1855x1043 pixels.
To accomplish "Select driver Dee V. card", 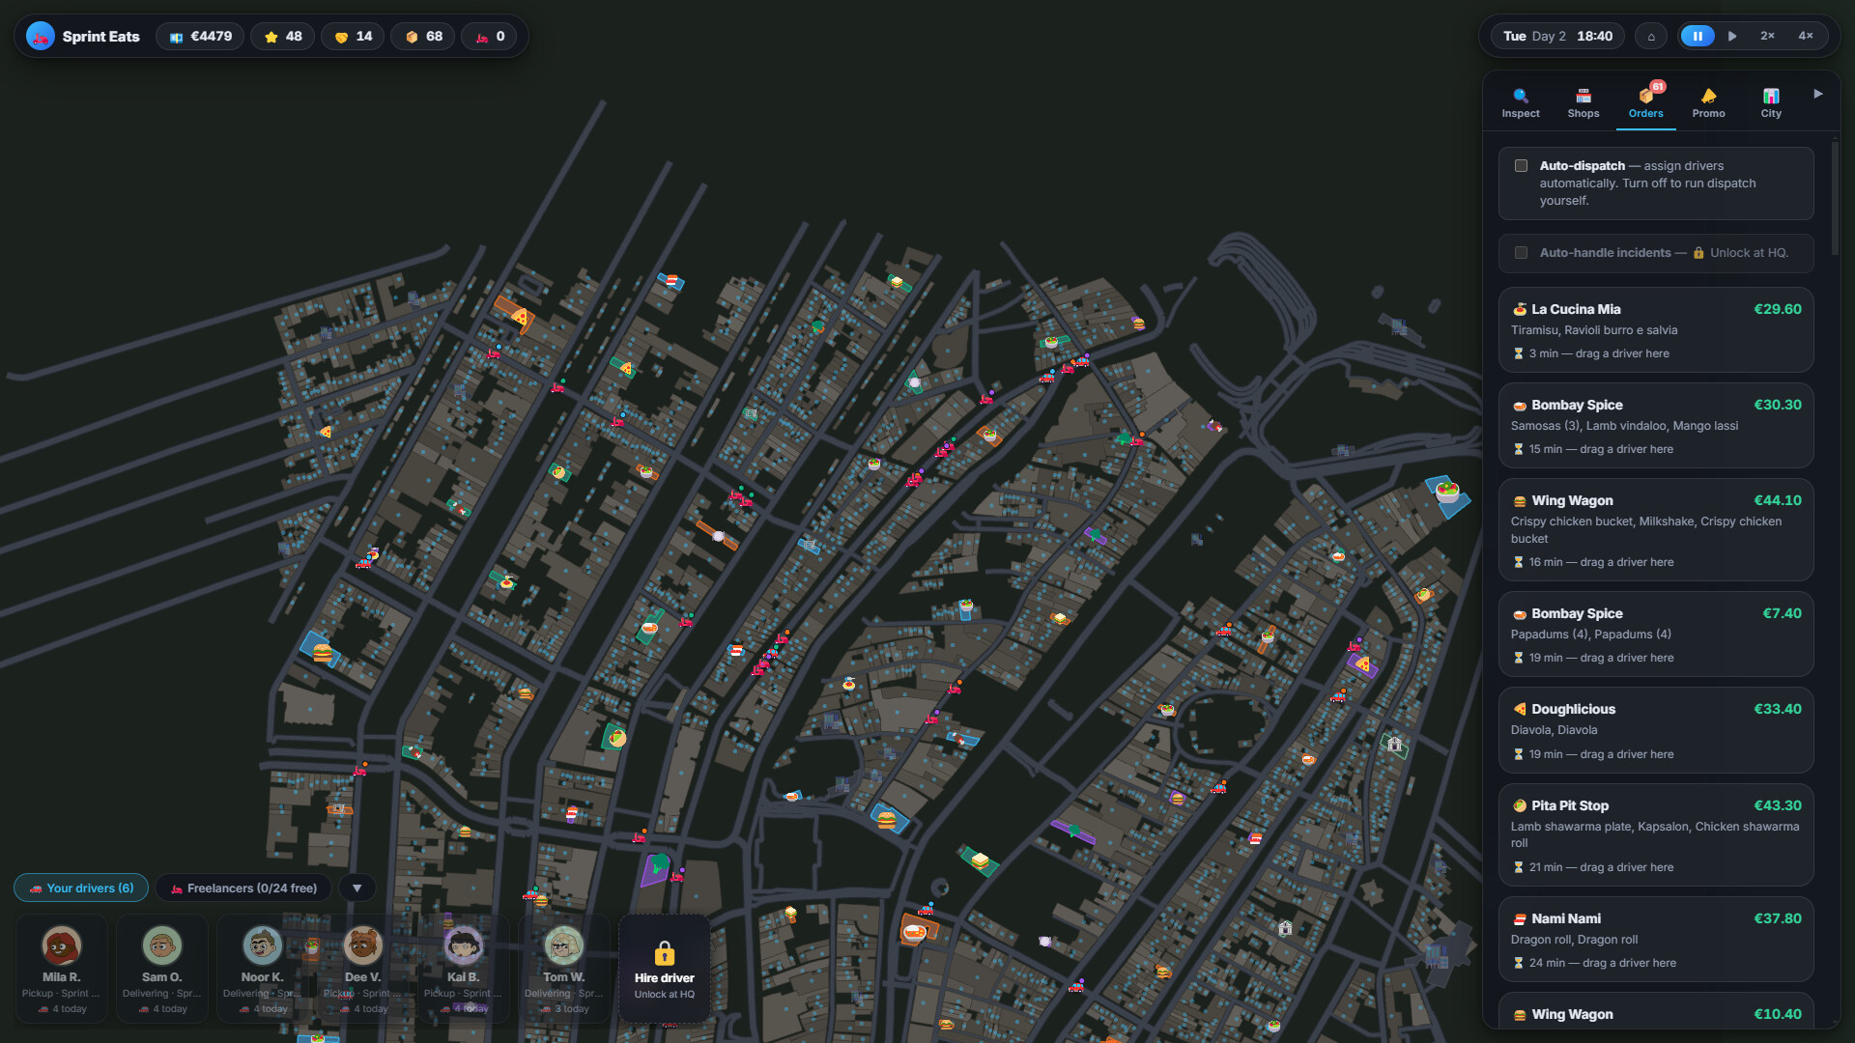I will pos(363,968).
